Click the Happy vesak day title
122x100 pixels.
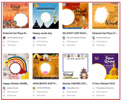[42, 33]
